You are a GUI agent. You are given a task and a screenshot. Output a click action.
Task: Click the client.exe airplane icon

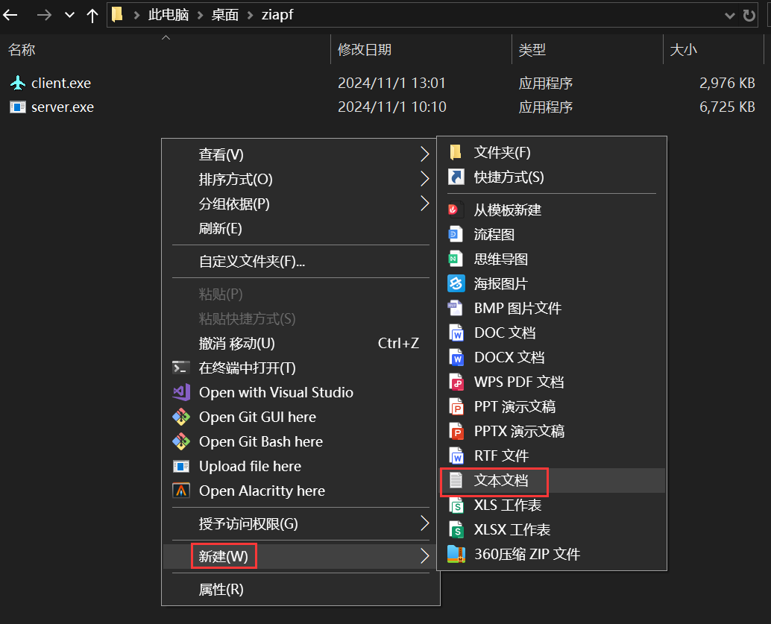[18, 83]
